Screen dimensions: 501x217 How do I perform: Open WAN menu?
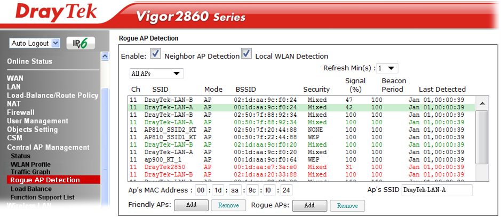[15, 78]
